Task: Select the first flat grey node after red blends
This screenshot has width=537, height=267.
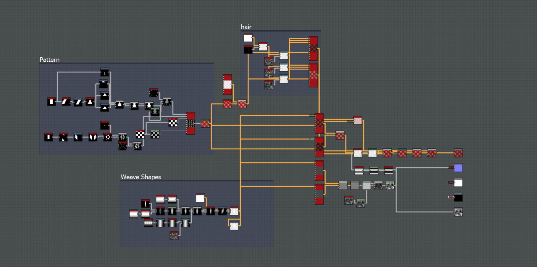Action: coord(343,185)
